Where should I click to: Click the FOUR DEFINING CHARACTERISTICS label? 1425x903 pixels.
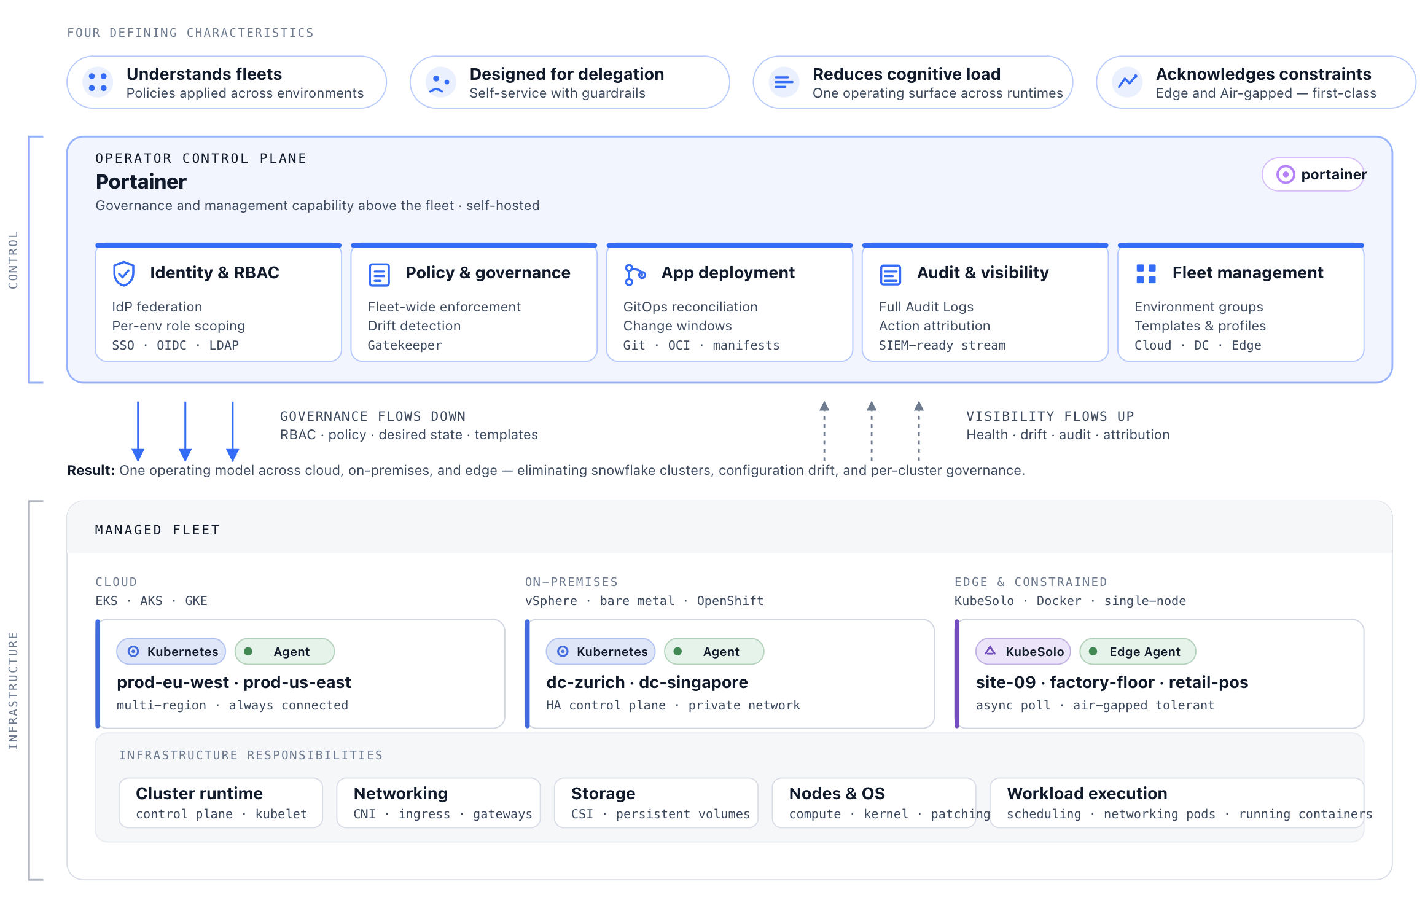pyautogui.click(x=190, y=33)
